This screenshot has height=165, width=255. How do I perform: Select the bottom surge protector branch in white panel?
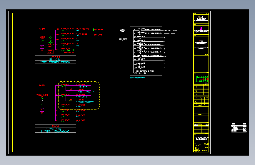pos(141,73)
